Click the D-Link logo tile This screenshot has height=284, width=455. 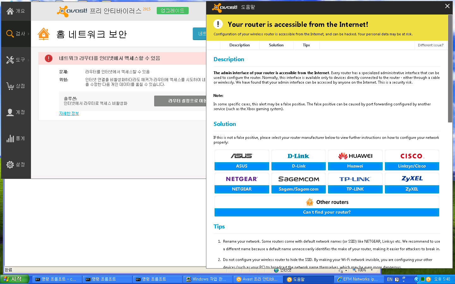tap(299, 156)
